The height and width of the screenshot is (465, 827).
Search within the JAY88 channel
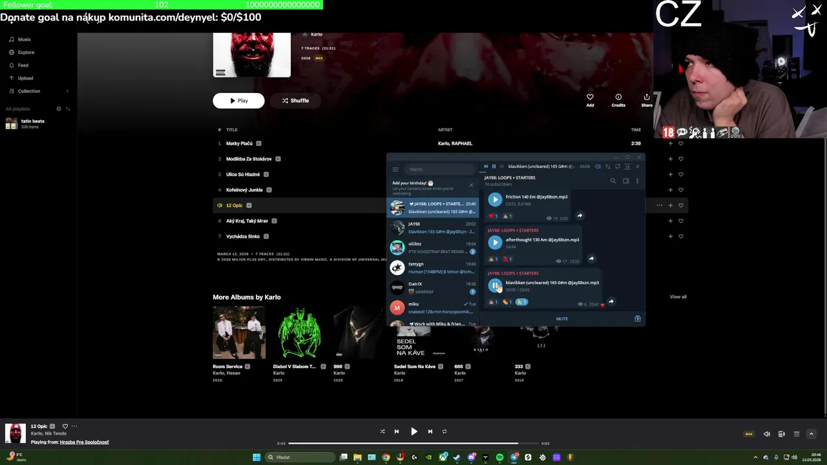(613, 181)
